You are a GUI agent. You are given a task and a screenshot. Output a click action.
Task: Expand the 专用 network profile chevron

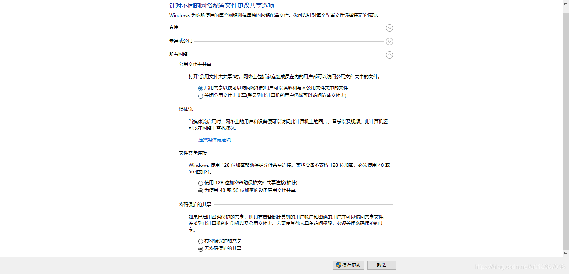tap(389, 28)
